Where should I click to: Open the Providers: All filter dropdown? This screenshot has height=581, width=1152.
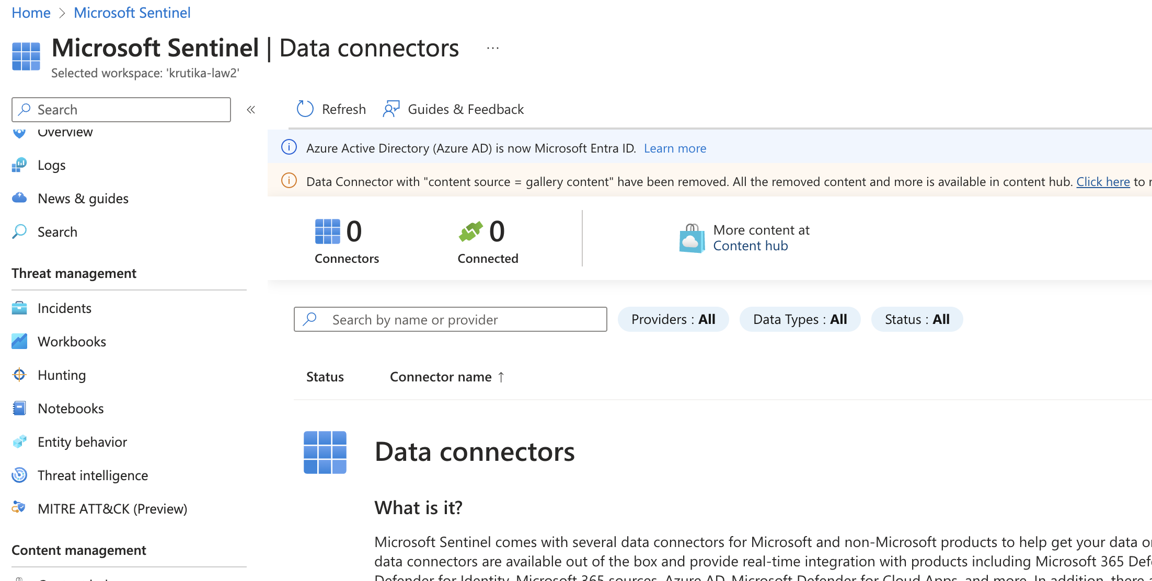coord(673,319)
